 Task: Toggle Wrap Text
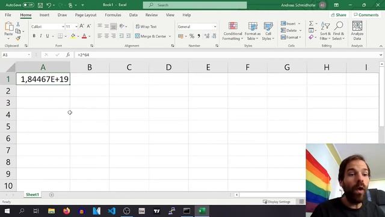click(146, 27)
